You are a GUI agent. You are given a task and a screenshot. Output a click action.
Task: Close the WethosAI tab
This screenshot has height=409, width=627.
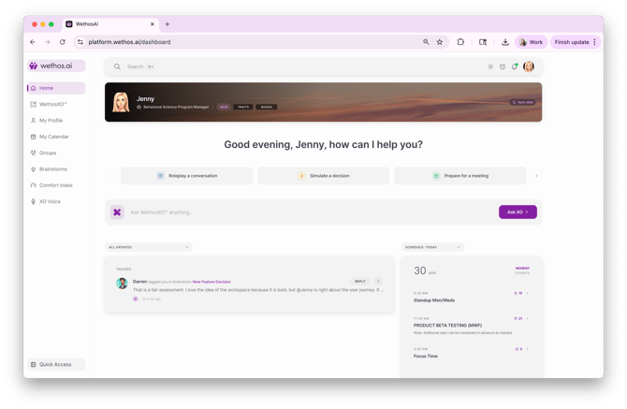click(153, 24)
